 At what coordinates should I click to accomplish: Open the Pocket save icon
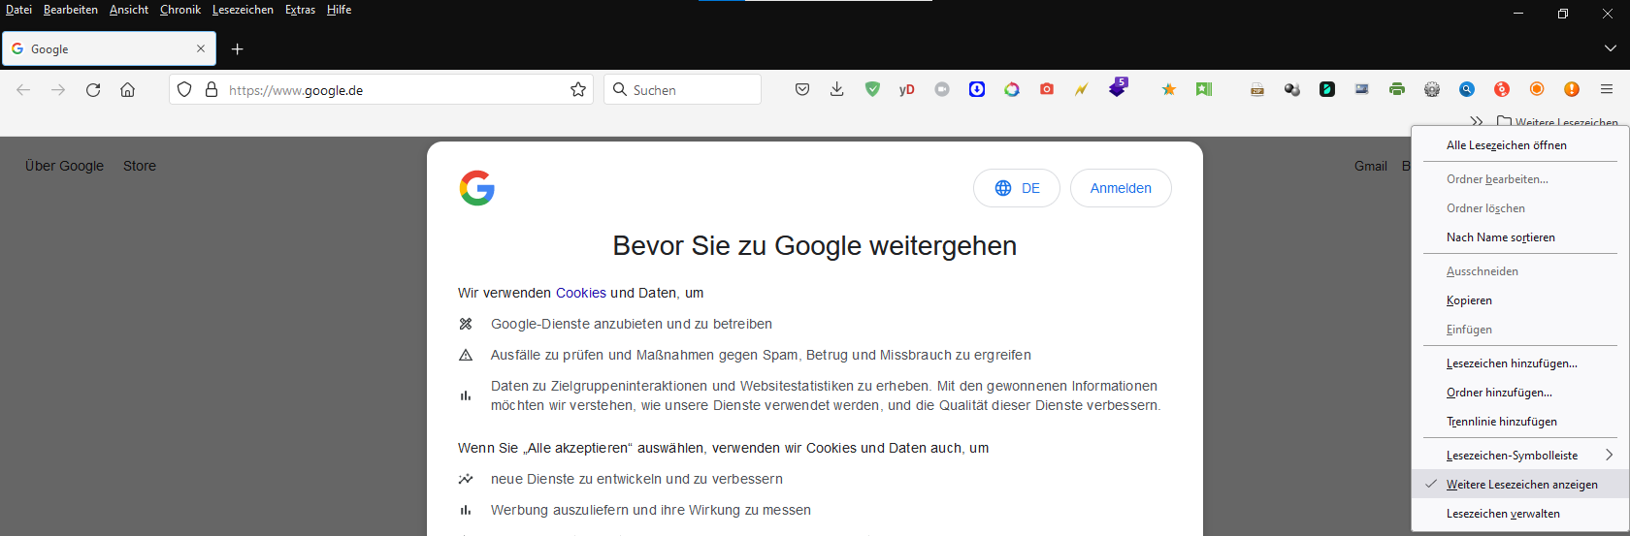click(802, 89)
